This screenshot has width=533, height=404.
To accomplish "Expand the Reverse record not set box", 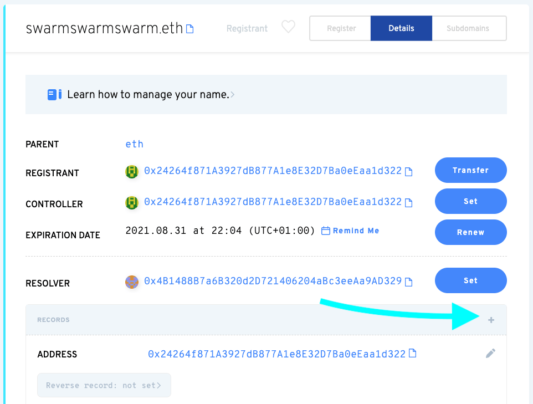I will [x=104, y=385].
